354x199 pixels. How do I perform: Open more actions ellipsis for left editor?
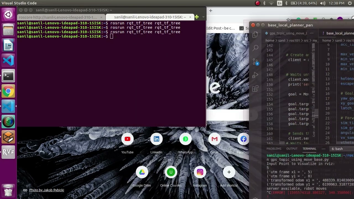311,33
